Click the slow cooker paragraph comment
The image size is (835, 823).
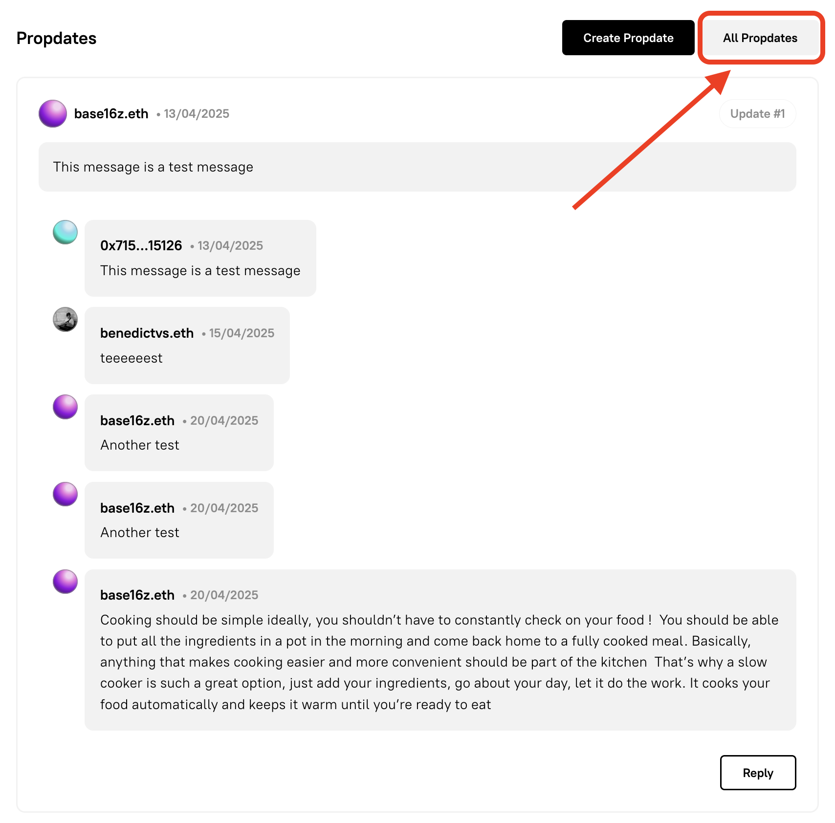[x=439, y=662]
